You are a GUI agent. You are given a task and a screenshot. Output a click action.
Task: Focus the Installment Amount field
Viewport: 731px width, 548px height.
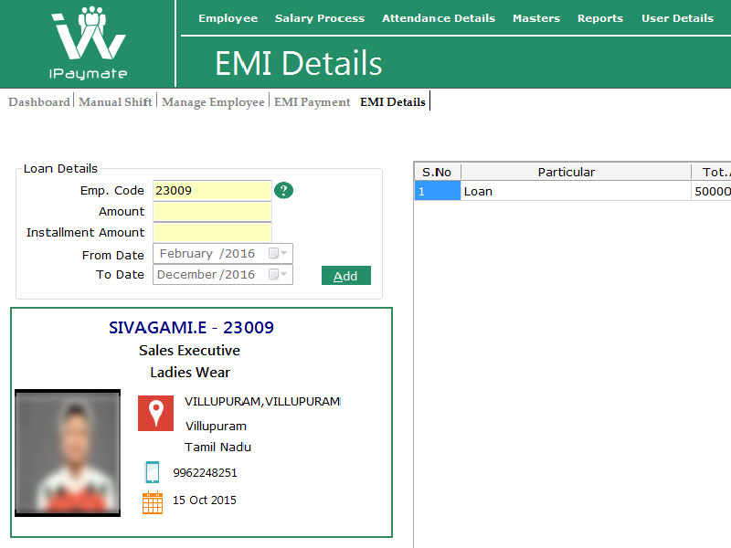pos(212,233)
